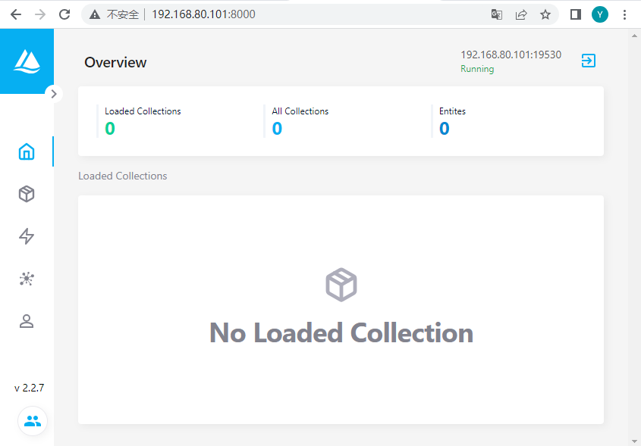Click the Attu logo in top-left corner
The image size is (641, 446).
click(26, 61)
